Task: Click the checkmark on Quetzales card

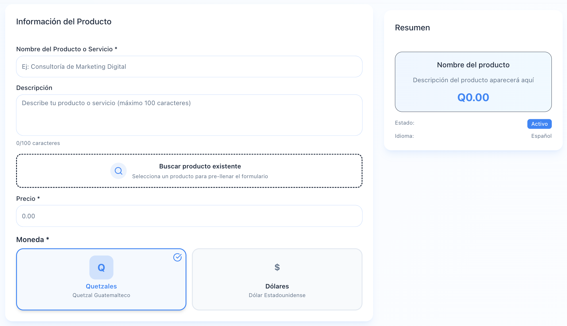Action: [178, 257]
